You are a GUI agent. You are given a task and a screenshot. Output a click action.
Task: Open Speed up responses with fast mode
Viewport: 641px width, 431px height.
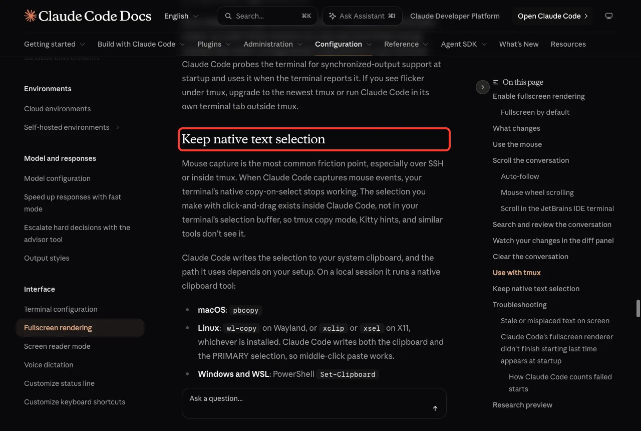click(x=73, y=203)
